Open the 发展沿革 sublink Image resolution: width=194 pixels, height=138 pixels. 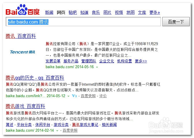[53, 61]
